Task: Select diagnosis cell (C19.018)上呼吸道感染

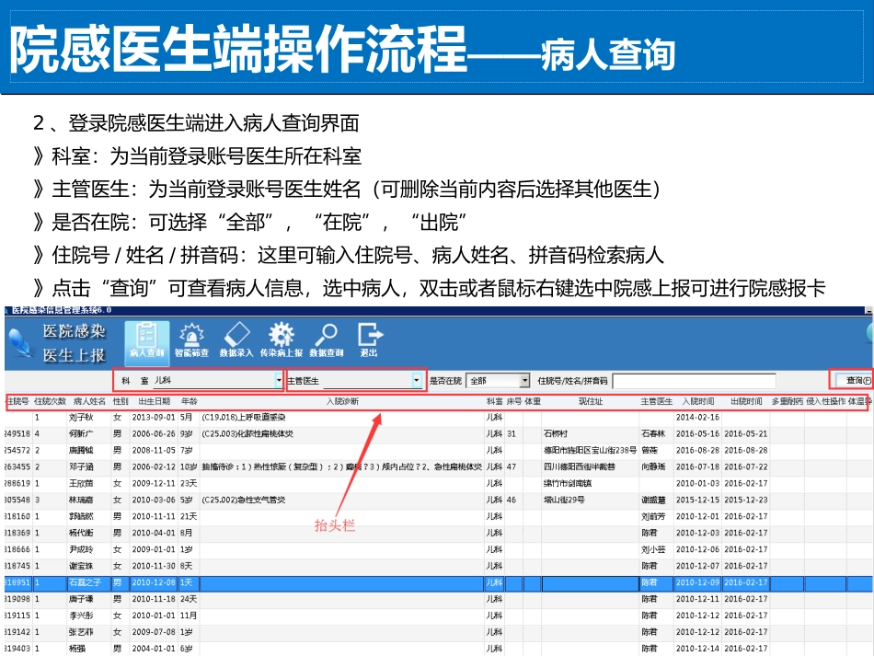Action: pos(244,417)
